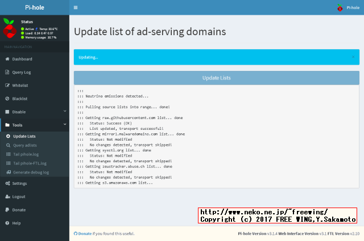Select Update Lists under Tools
This screenshot has width=364, height=241.
click(x=35, y=136)
